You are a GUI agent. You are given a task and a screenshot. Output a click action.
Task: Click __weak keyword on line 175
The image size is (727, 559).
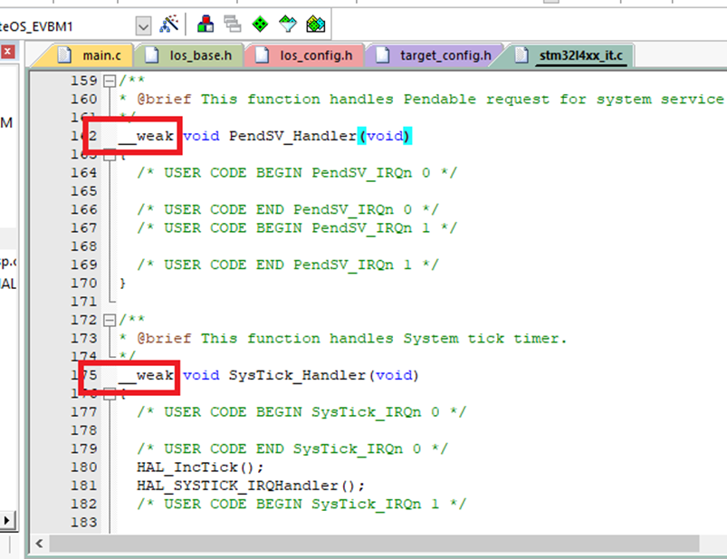pyautogui.click(x=146, y=375)
